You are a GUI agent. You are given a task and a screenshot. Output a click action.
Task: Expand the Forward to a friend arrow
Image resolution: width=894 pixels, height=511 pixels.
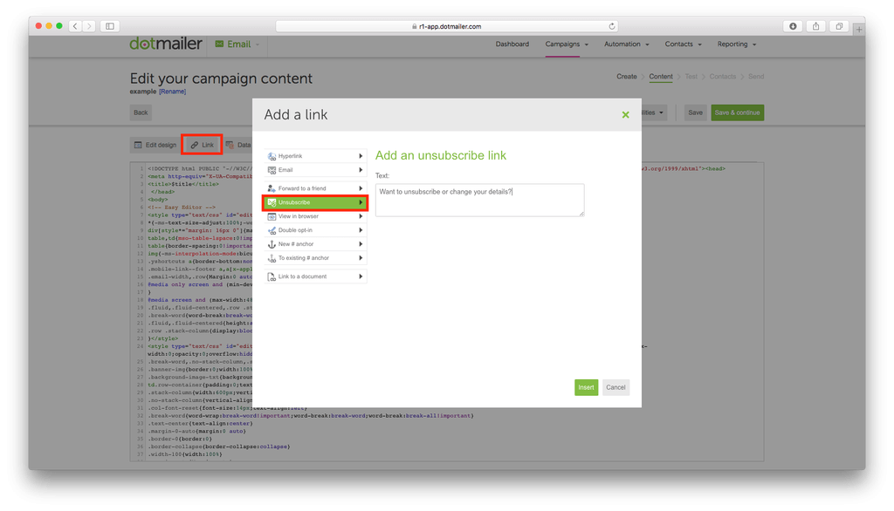point(361,188)
